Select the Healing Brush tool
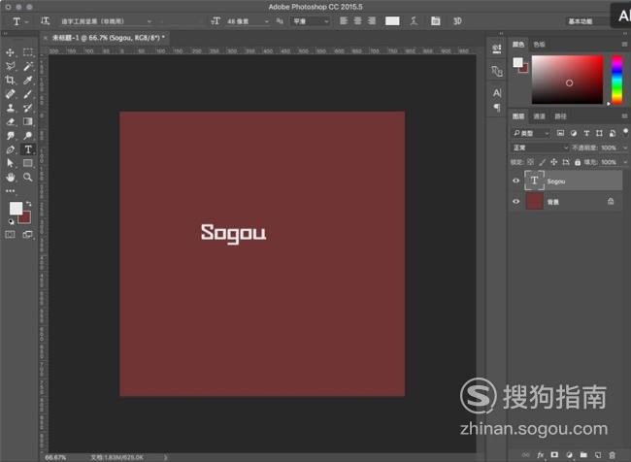This screenshot has width=631, height=462. 11,94
